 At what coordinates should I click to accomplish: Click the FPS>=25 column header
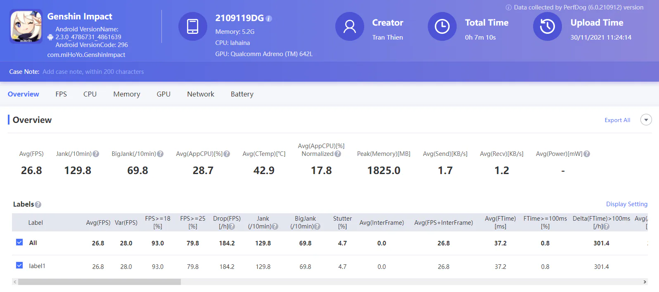[x=193, y=222]
